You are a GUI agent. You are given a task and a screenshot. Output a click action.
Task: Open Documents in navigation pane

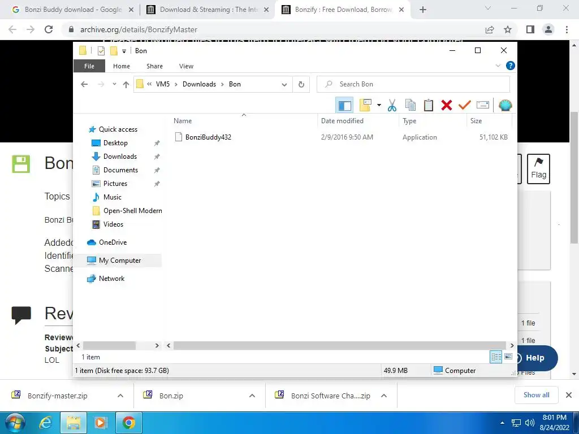[x=120, y=170]
